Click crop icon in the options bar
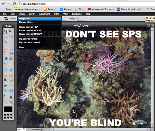 coord(6,19)
